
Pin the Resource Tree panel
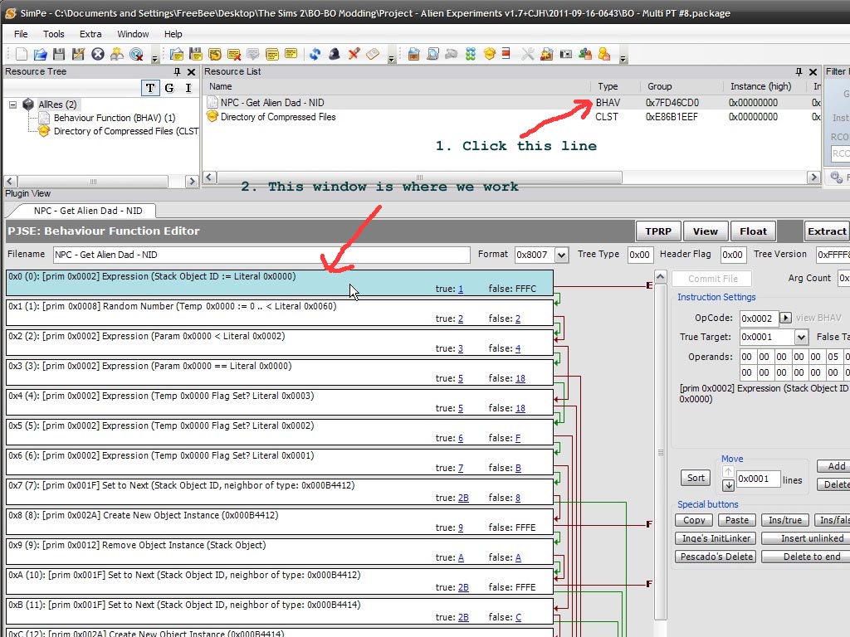(179, 72)
